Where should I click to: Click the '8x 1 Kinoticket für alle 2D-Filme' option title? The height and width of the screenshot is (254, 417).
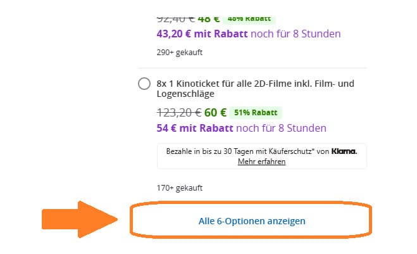pyautogui.click(x=255, y=89)
